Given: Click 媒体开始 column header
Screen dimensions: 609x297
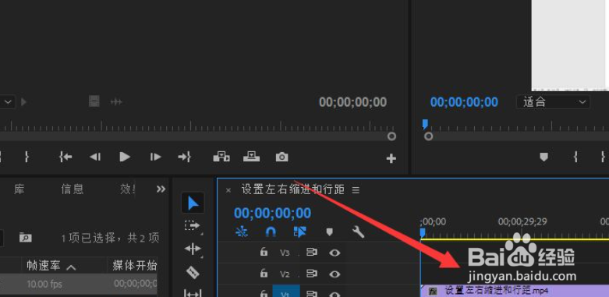Looking at the screenshot, I should point(134,266).
